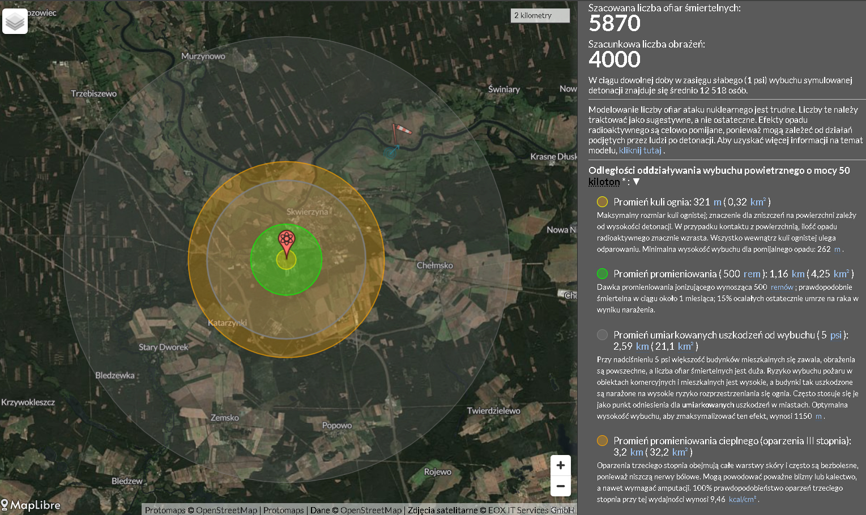Collapse the blast effects list triangle
Screen dimensions: 866x515
(x=636, y=182)
